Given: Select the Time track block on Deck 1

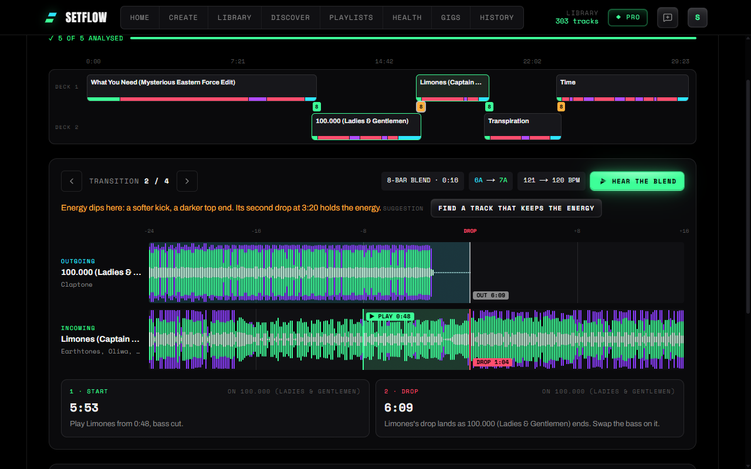Looking at the screenshot, I should click(x=623, y=87).
